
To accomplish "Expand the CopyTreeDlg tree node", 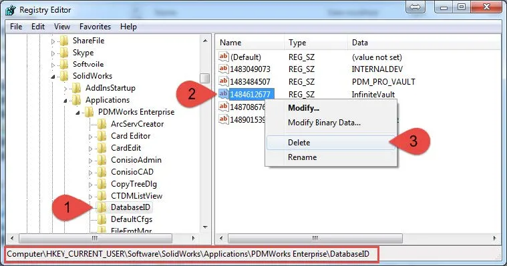I will tap(91, 185).
